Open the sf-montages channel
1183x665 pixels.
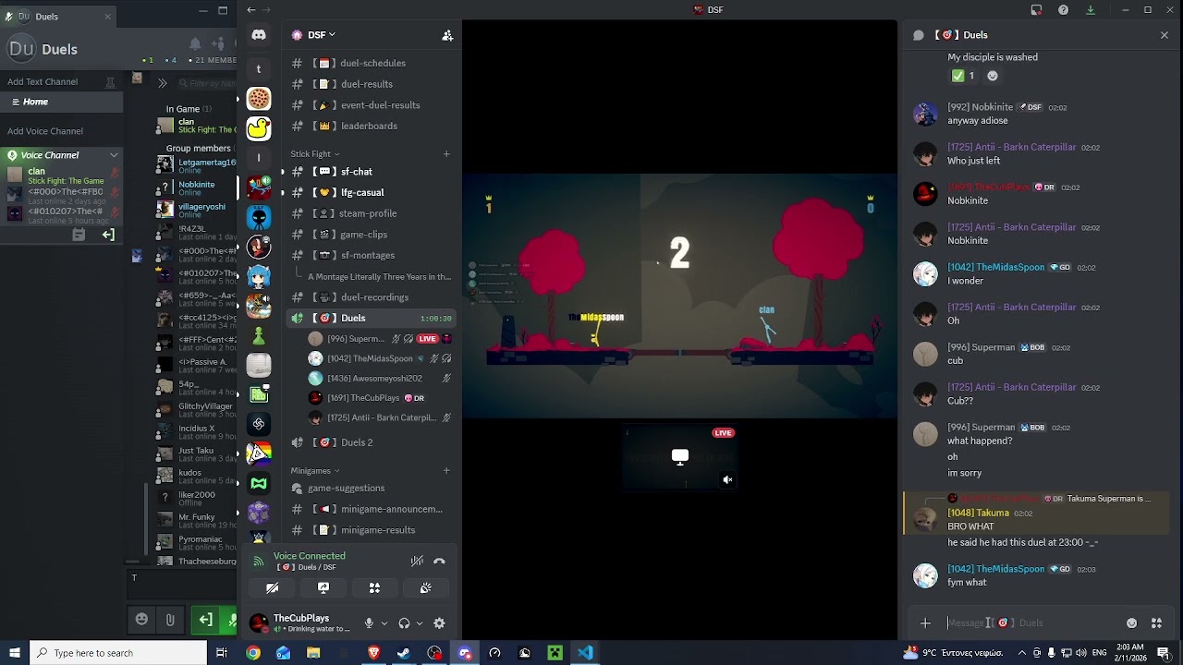point(370,255)
